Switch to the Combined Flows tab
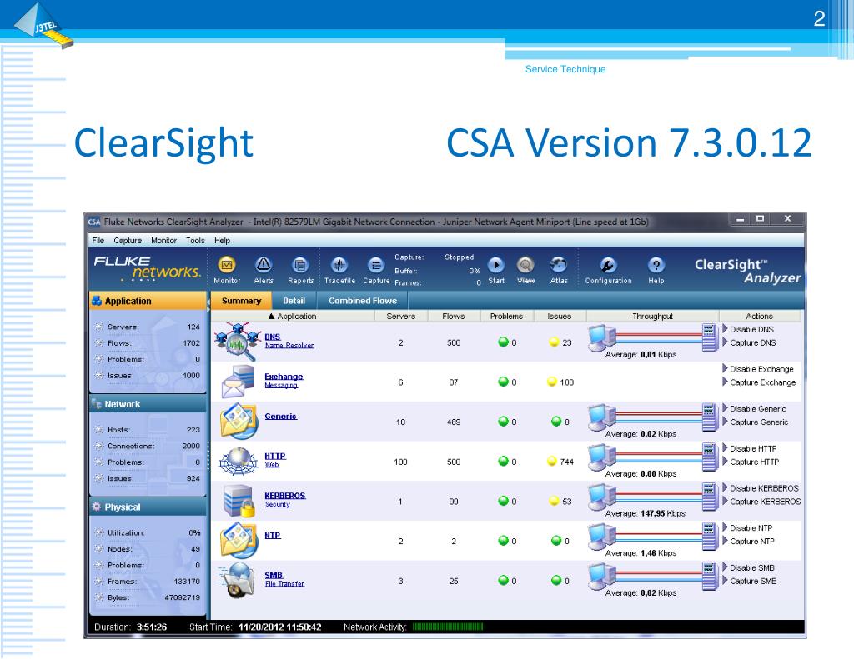Screen dimensions: 854x659 363,301
